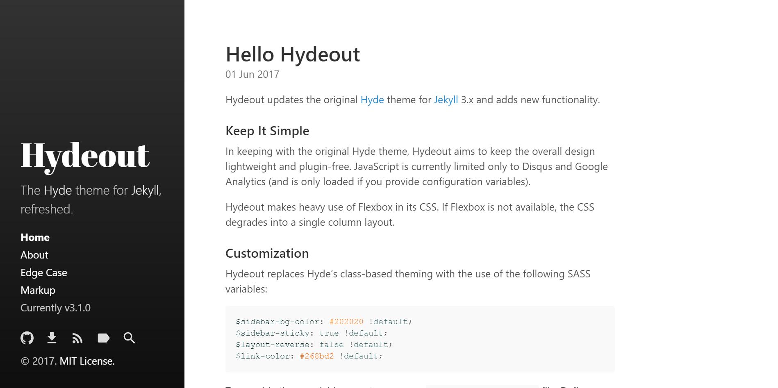Click the Currently v3.1.0 version text
The image size is (778, 388).
(56, 308)
